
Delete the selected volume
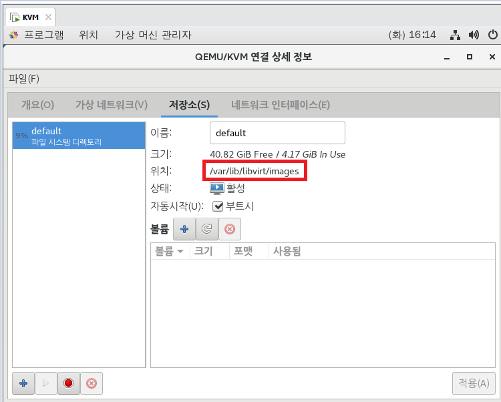click(230, 229)
